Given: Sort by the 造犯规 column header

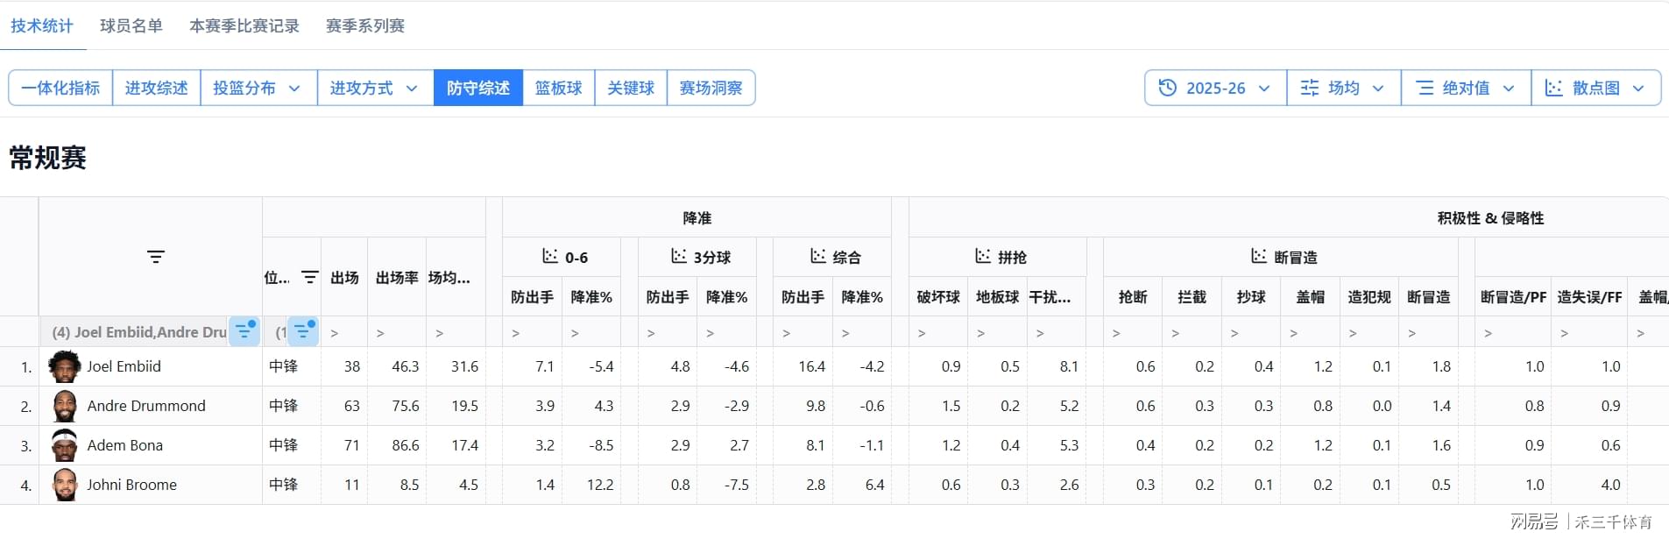Looking at the screenshot, I should pyautogui.click(x=1369, y=297).
